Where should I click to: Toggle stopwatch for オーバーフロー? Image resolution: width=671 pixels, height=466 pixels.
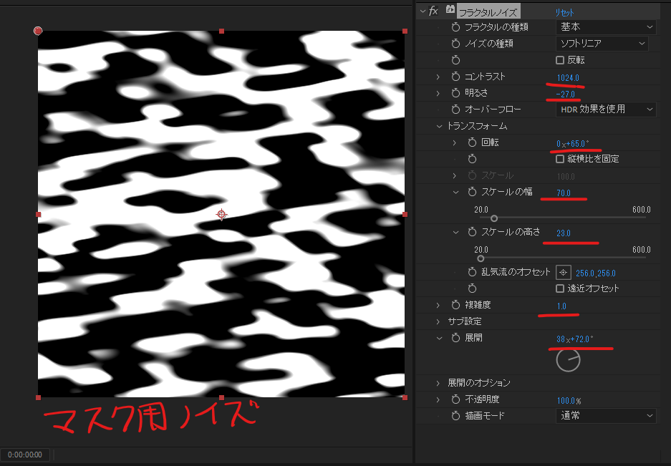[x=455, y=110]
